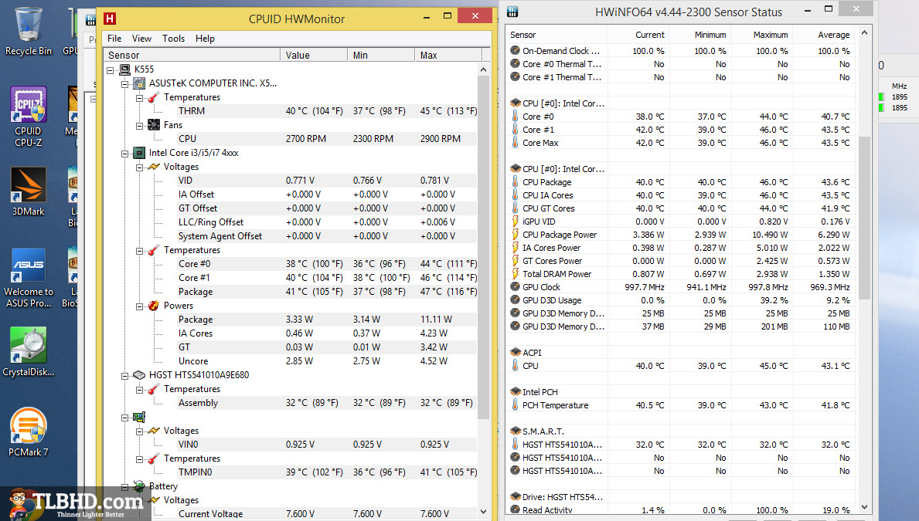Launch PCMark 7 desktop shortcut
Screen dimensions: 919x521
point(28,432)
